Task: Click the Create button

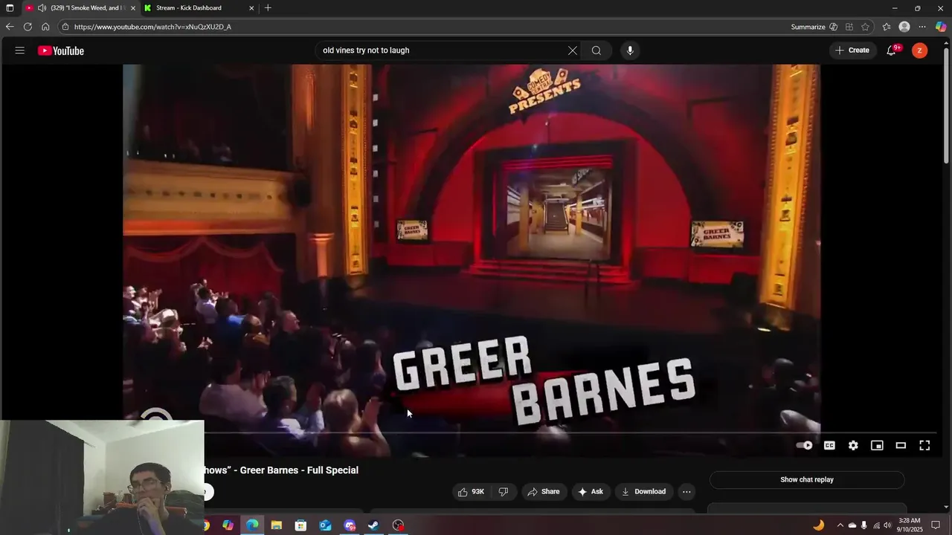Action: click(852, 51)
